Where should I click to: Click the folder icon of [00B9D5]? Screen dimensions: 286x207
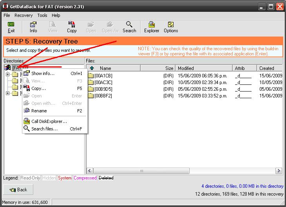pyautogui.click(x=91, y=89)
